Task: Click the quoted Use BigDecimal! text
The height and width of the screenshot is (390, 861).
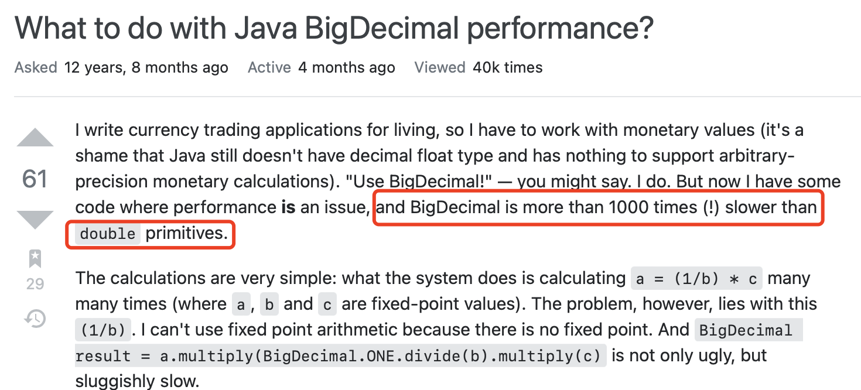Action: [418, 182]
